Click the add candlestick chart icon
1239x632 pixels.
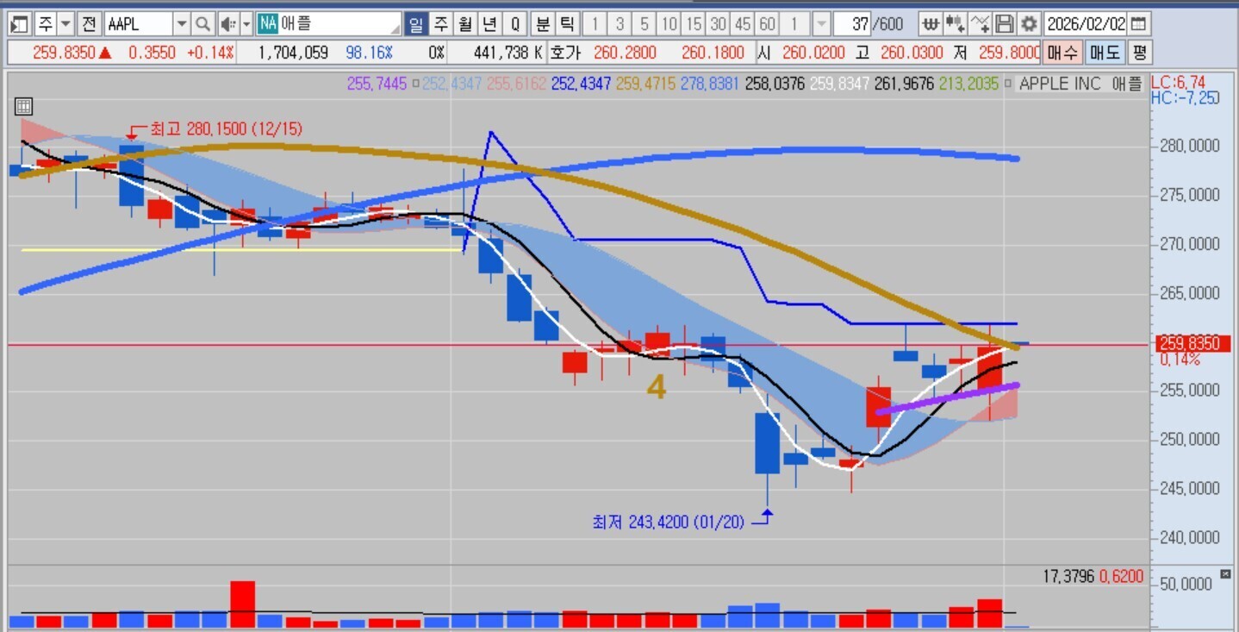click(x=955, y=23)
